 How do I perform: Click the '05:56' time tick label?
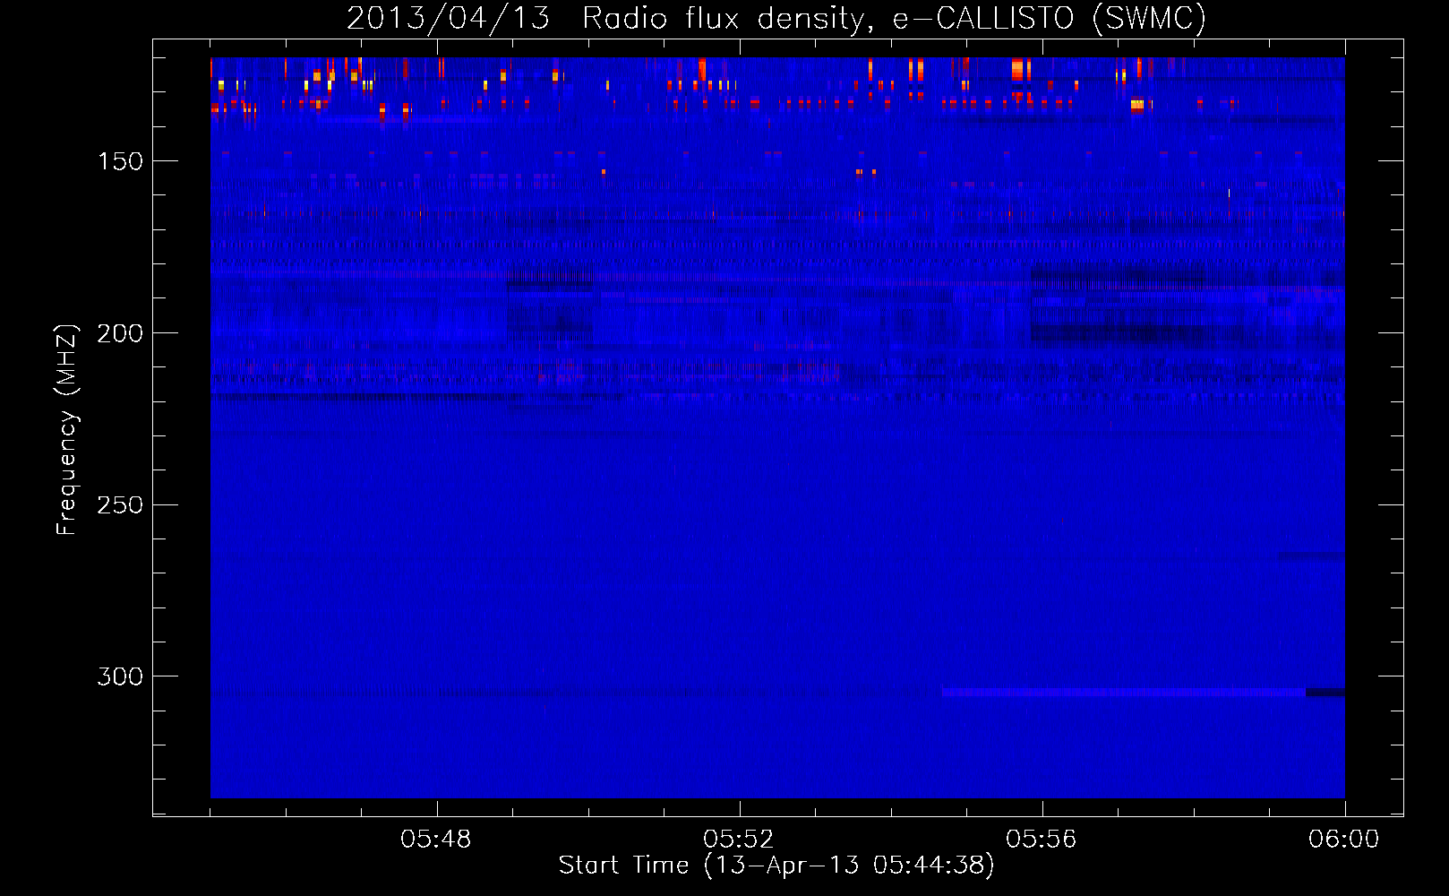tap(1042, 840)
